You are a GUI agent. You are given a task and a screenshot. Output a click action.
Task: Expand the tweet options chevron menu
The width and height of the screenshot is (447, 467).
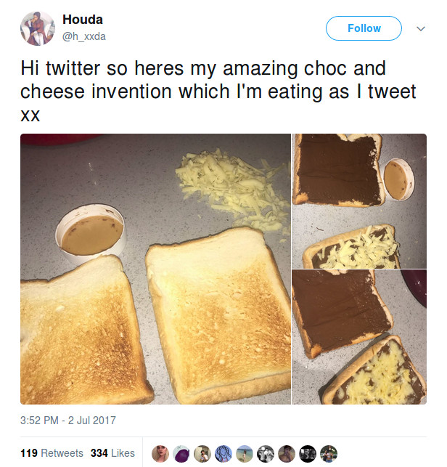click(x=420, y=28)
